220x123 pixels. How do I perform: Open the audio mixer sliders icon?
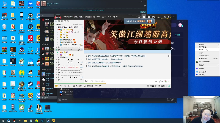[69, 86]
